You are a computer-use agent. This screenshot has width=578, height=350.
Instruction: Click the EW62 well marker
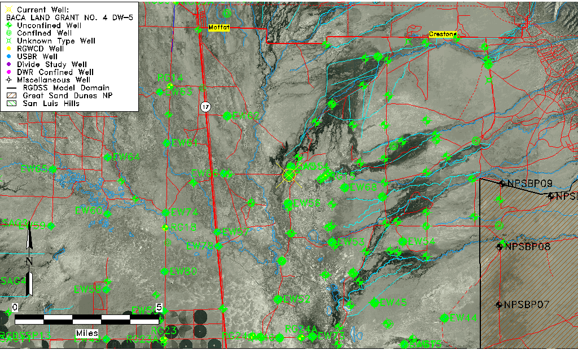click(x=227, y=116)
